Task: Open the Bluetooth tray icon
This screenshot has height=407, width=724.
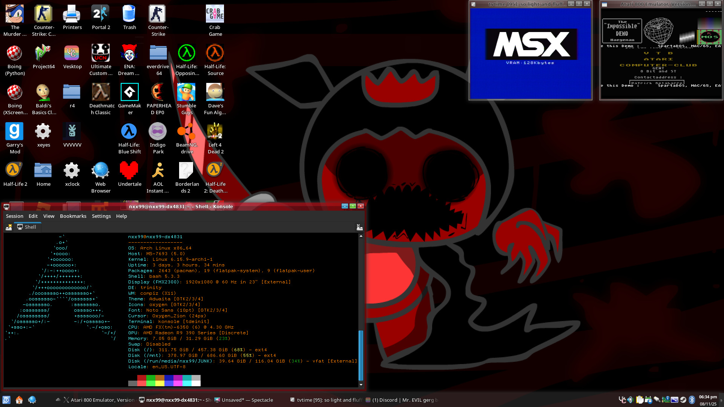Action: (692, 400)
